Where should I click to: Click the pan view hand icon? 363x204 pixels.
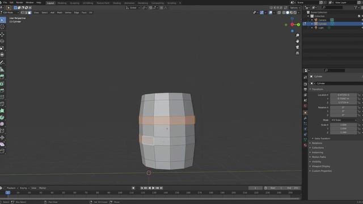[x=297, y=41]
